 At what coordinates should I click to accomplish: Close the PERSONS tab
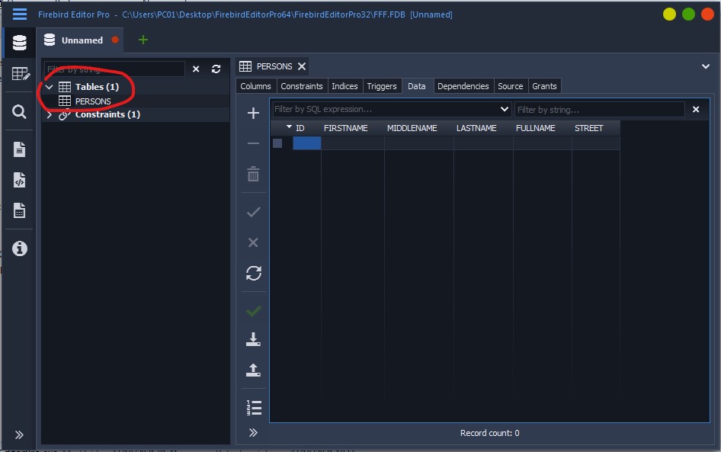[x=302, y=66]
